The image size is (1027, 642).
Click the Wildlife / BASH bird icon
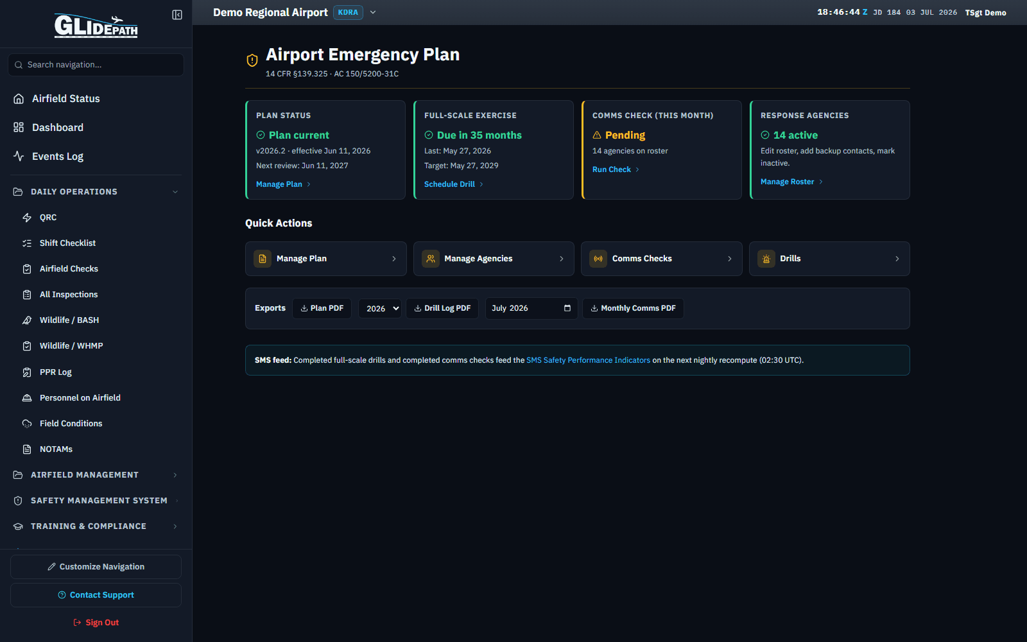pyautogui.click(x=27, y=320)
